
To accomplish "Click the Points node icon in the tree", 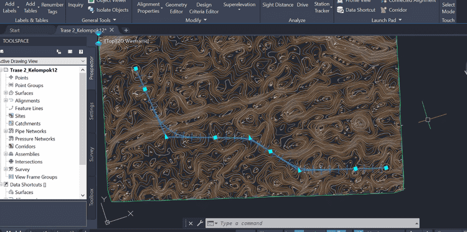I will tap(11, 78).
